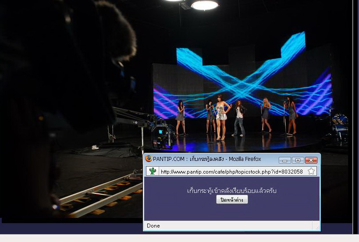The height and width of the screenshot is (242, 359).
Task: Click the Done status bar text
Action: (153, 226)
